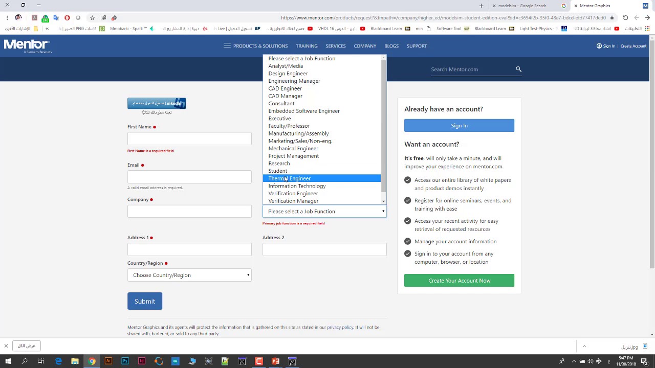Image resolution: width=655 pixels, height=368 pixels.
Task: Open Task View on taskbar
Action: 41,361
